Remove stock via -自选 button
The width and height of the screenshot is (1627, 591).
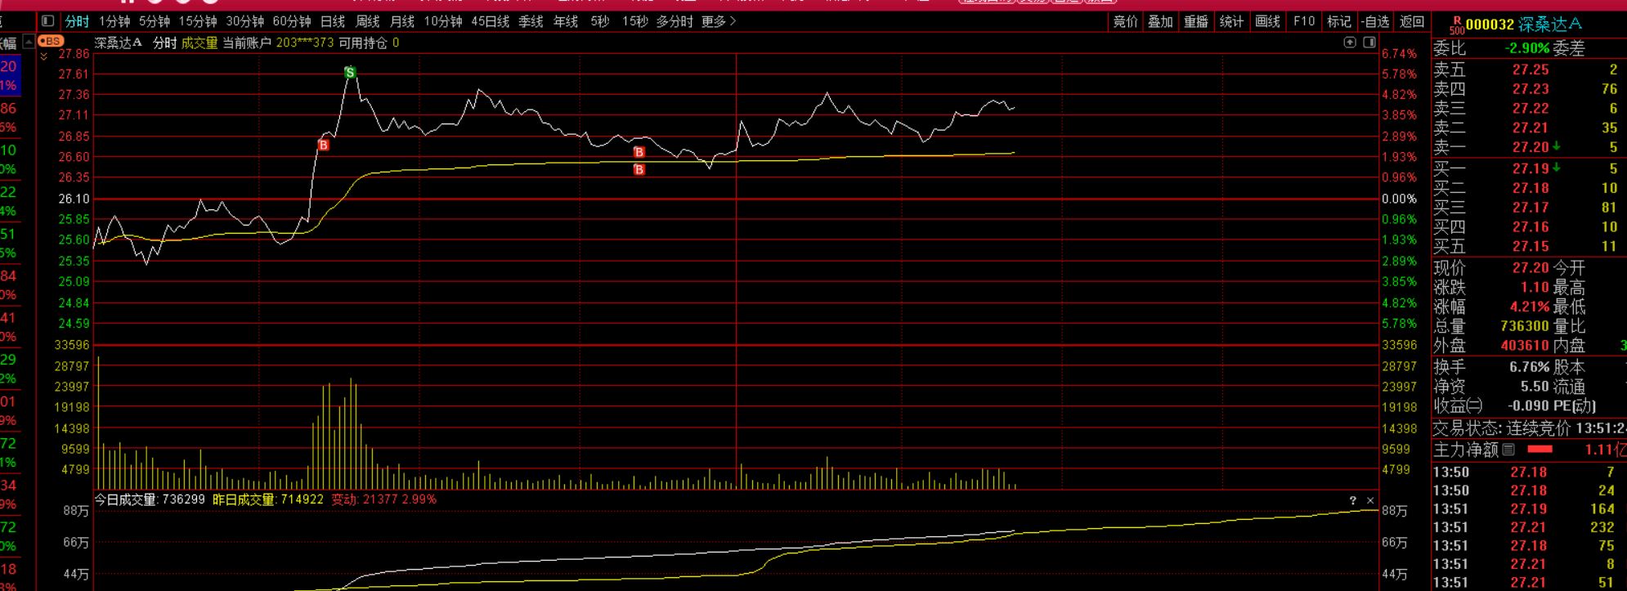click(1375, 21)
